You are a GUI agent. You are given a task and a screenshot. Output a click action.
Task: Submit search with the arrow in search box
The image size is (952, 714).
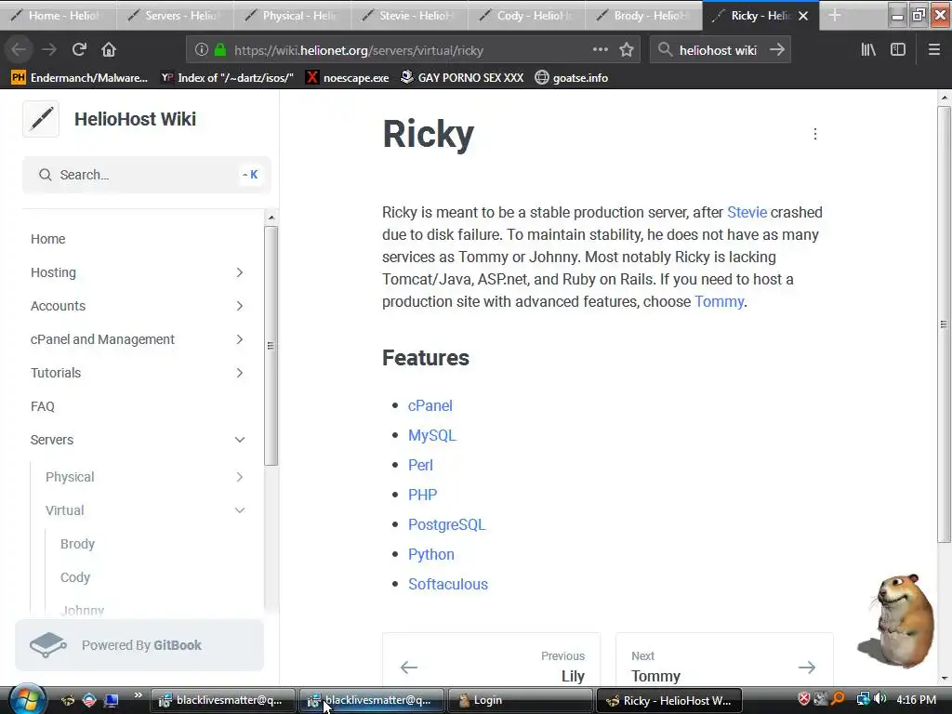click(776, 50)
